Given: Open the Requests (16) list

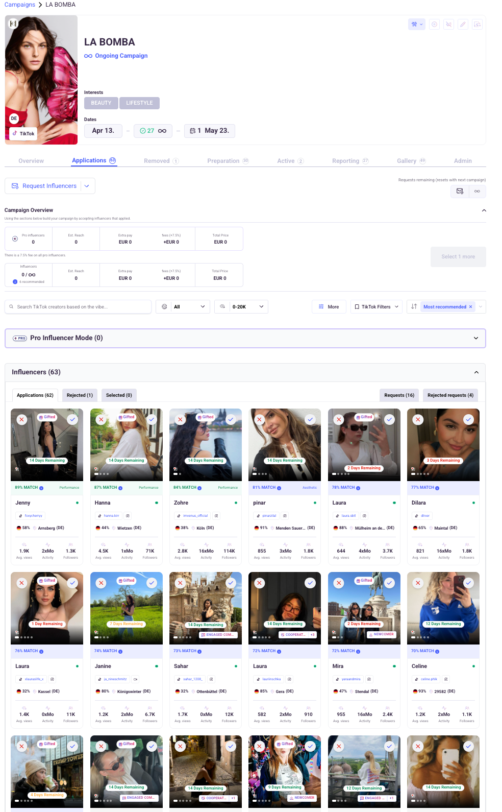Looking at the screenshot, I should 399,395.
